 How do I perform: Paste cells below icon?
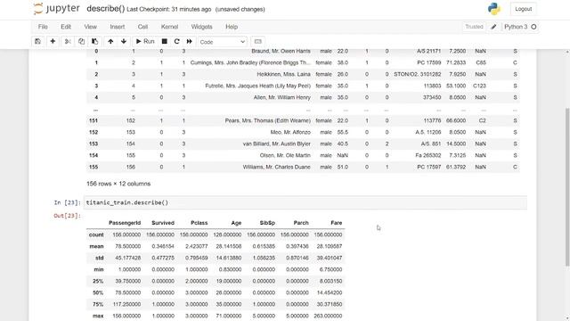click(94, 42)
